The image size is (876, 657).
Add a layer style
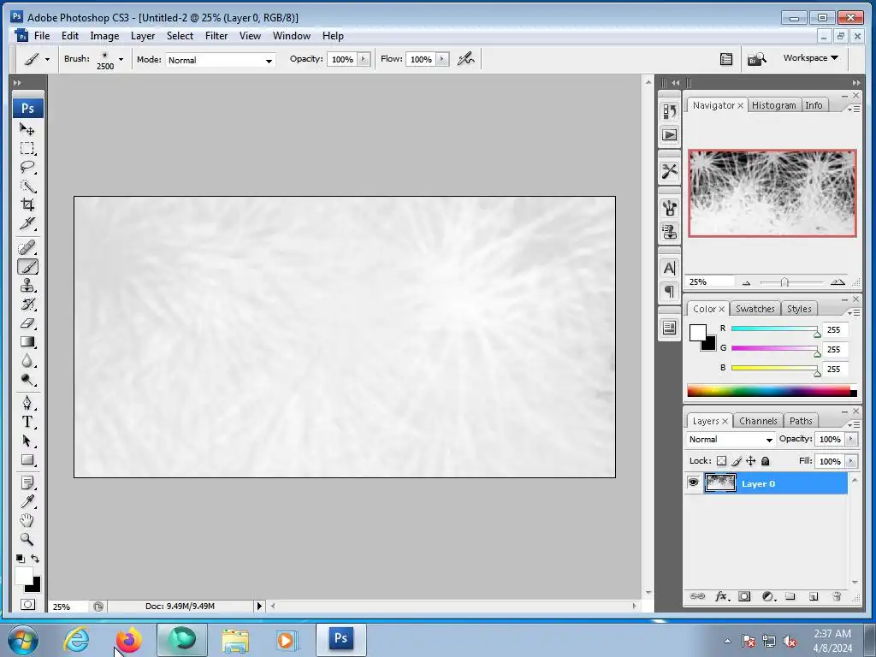721,596
